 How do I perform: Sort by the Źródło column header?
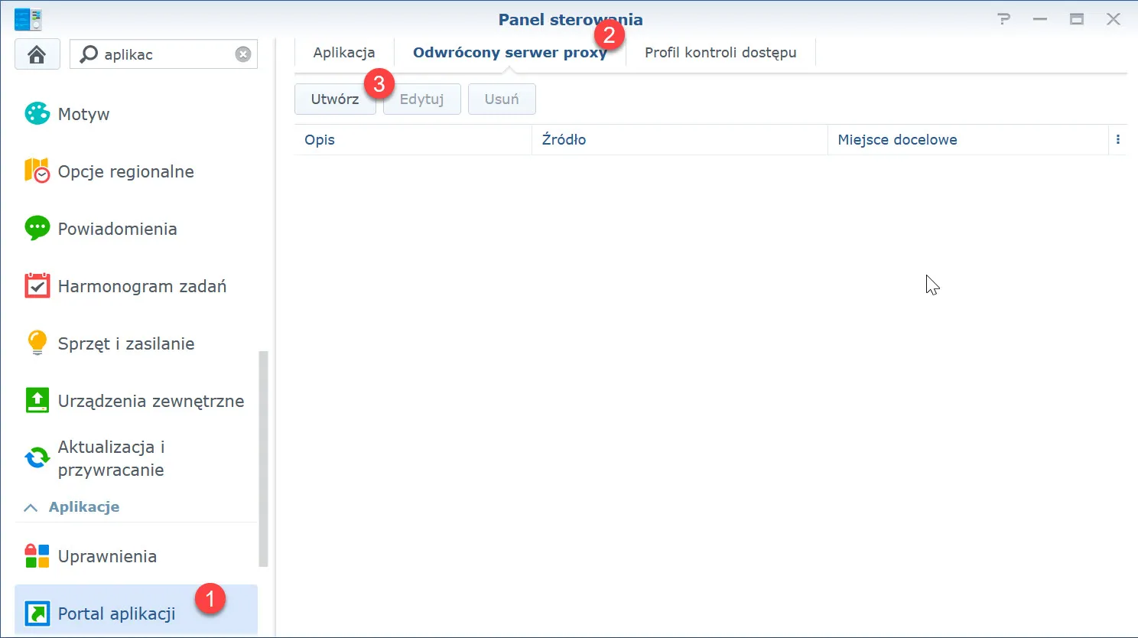[x=678, y=140]
